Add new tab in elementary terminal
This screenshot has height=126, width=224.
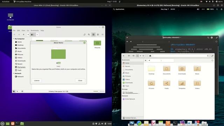(127, 41)
